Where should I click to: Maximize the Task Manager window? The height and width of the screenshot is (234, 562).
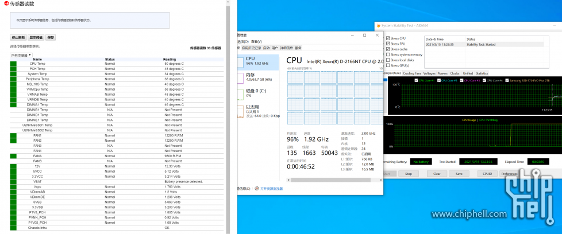(364, 35)
